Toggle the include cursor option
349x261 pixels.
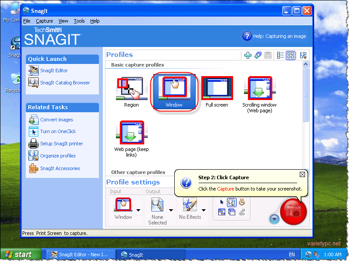[x=221, y=202]
